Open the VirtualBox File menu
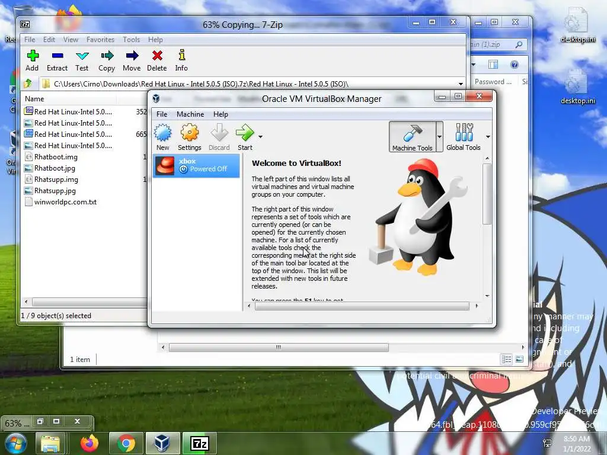The width and height of the screenshot is (607, 455). [162, 114]
